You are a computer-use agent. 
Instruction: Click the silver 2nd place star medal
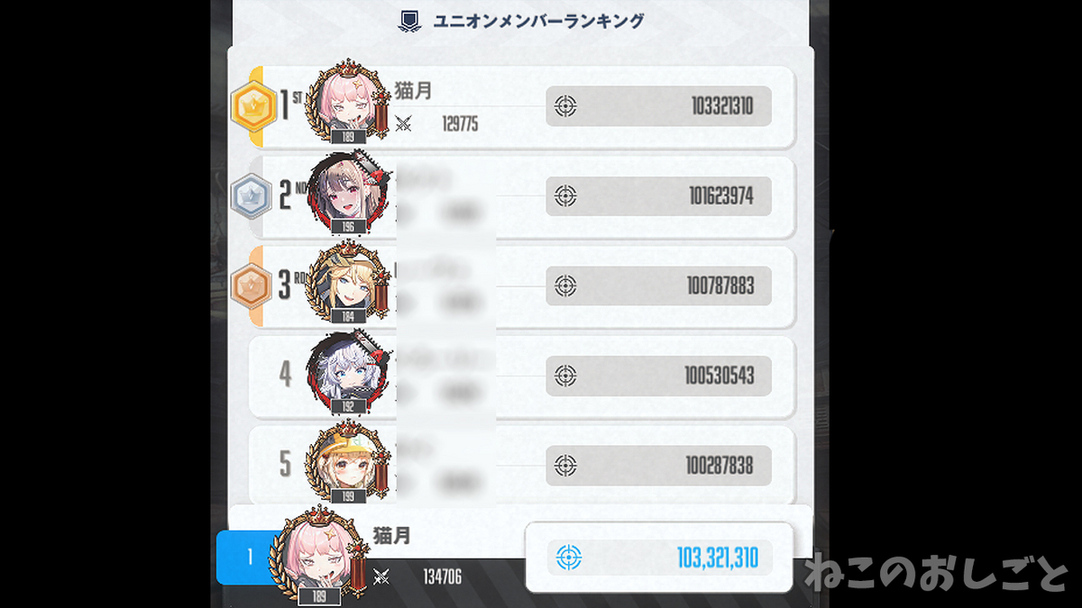250,196
